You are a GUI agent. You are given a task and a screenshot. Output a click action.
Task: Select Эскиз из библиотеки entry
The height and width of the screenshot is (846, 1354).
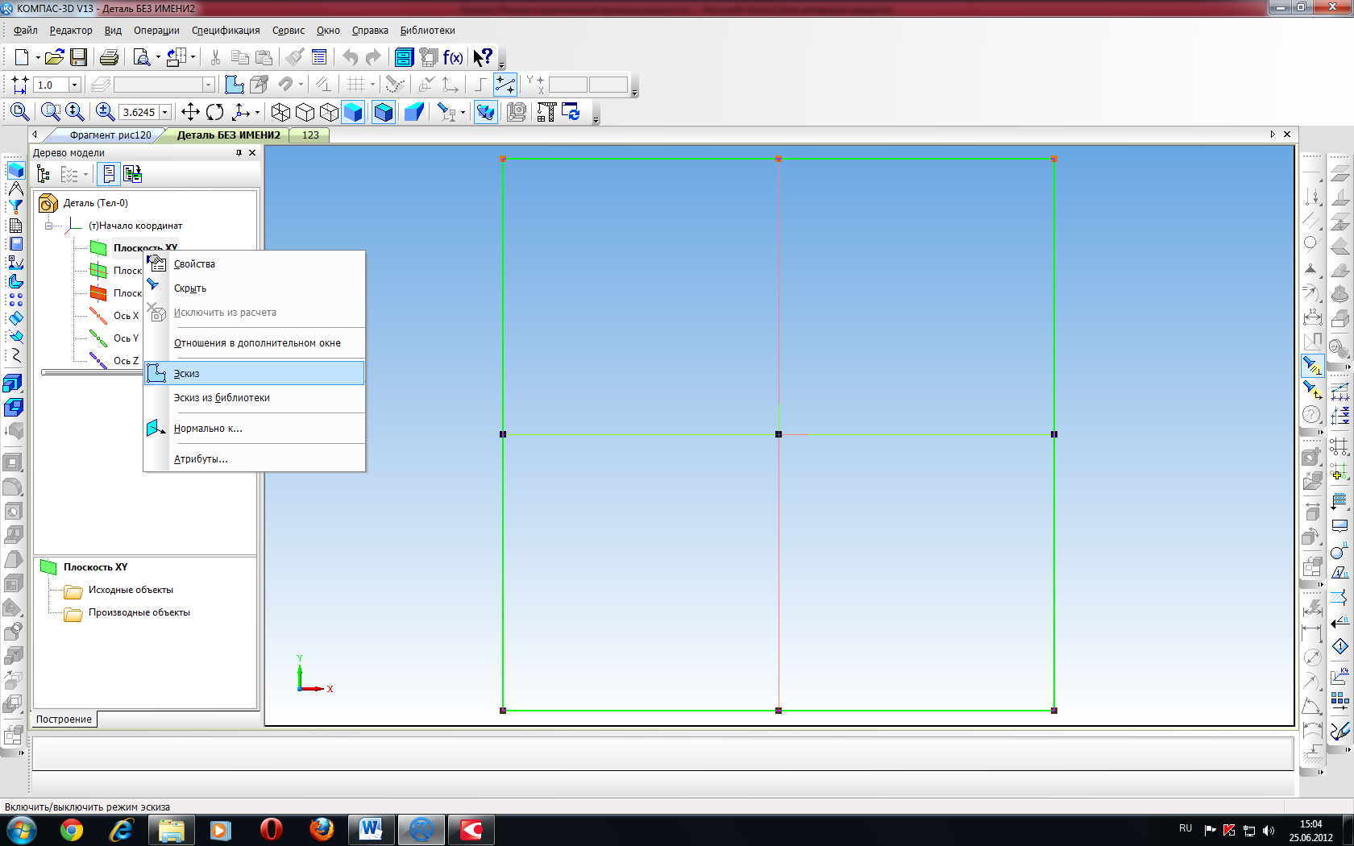tap(255, 397)
